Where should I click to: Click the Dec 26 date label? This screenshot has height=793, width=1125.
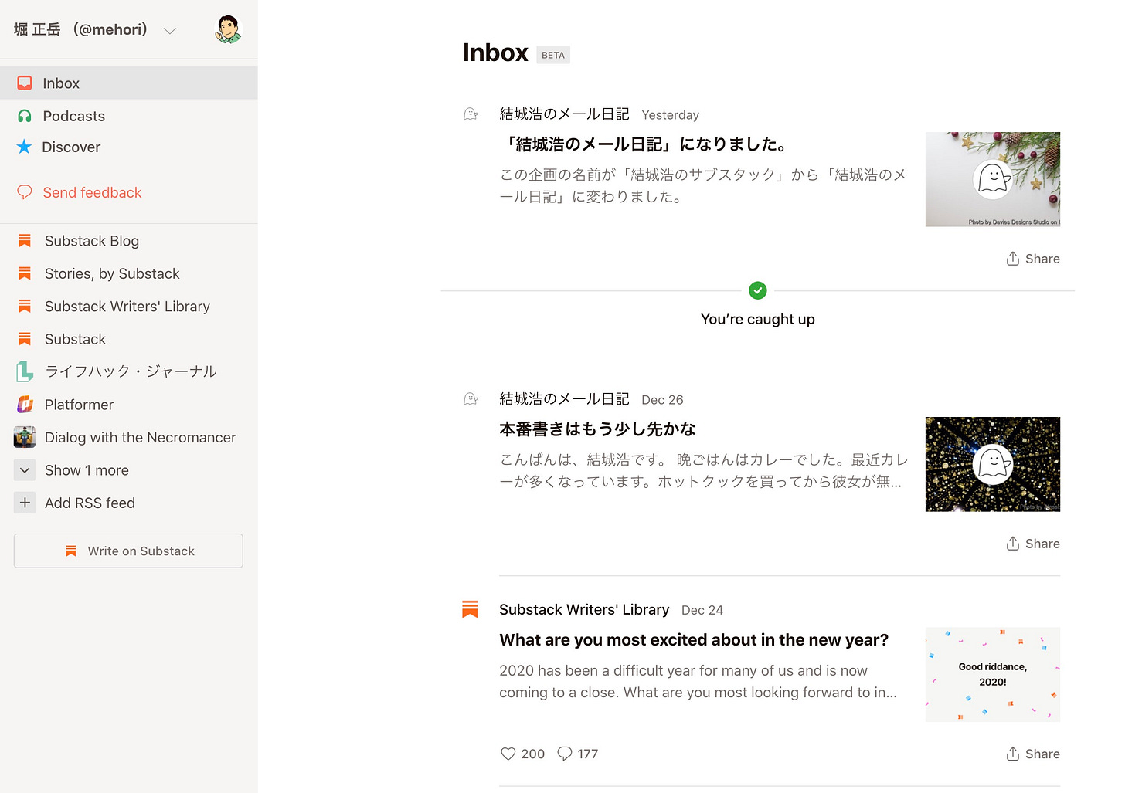662,400
